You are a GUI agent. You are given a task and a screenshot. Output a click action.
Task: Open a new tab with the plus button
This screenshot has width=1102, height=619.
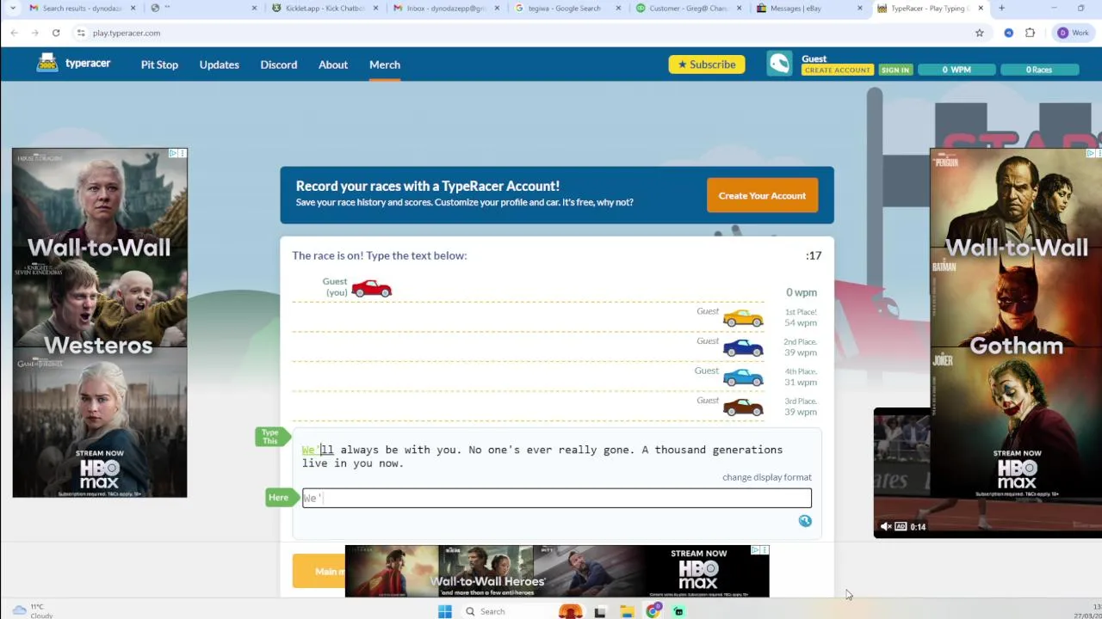coord(1001,8)
